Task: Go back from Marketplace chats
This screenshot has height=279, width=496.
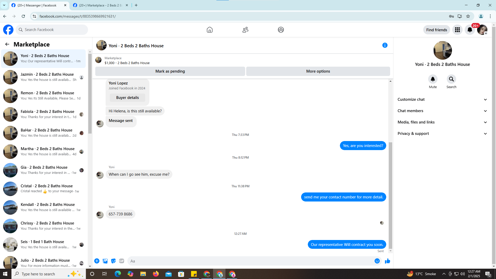Action: tap(7, 44)
